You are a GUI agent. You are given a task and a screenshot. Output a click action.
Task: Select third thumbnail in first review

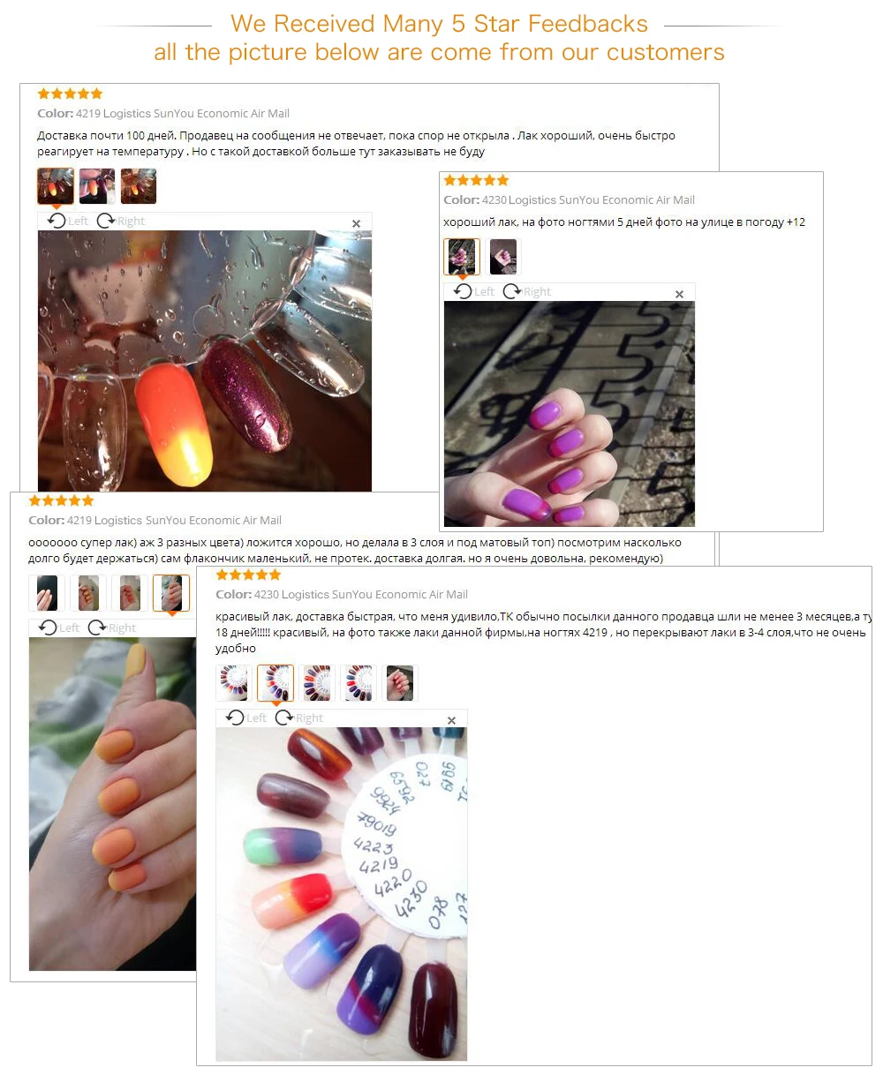coord(139,186)
